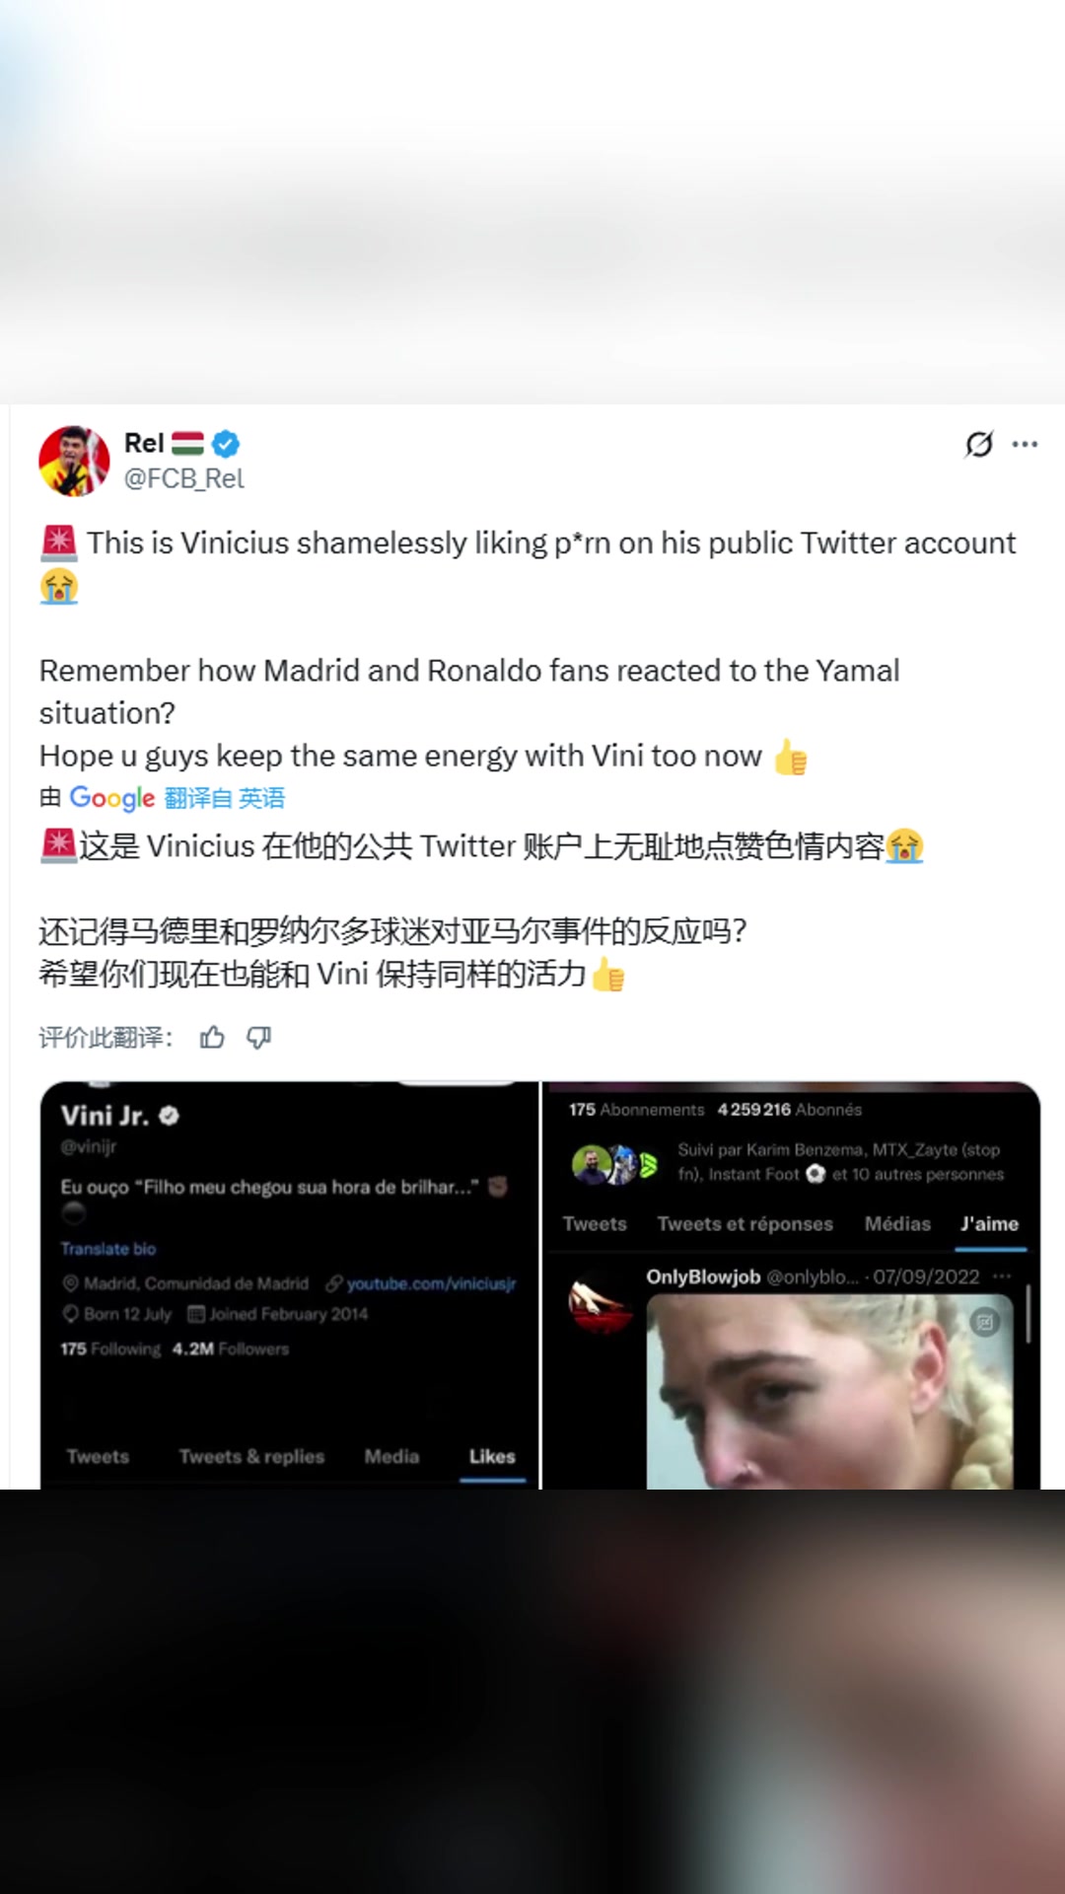
Task: Open the 翻译自 英语 translation source link
Action: tap(225, 798)
